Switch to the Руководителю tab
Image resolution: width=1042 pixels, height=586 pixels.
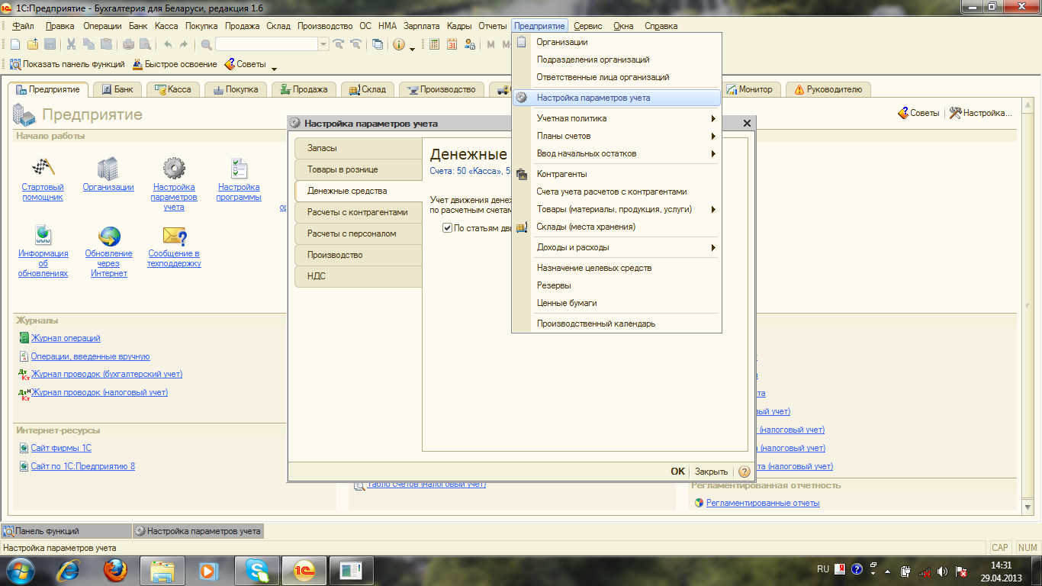828,89
